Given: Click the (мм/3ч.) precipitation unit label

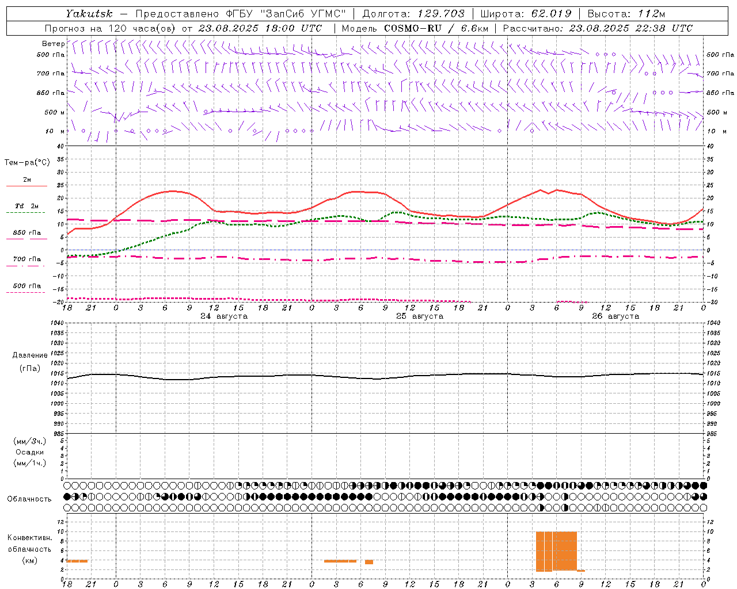Looking at the screenshot, I should click(x=30, y=441).
